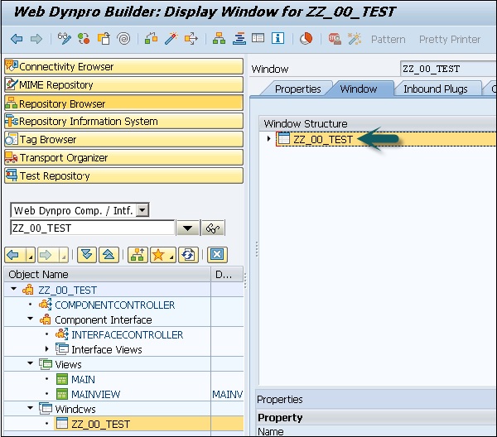Collapse the Views folder in object tree

point(31,364)
